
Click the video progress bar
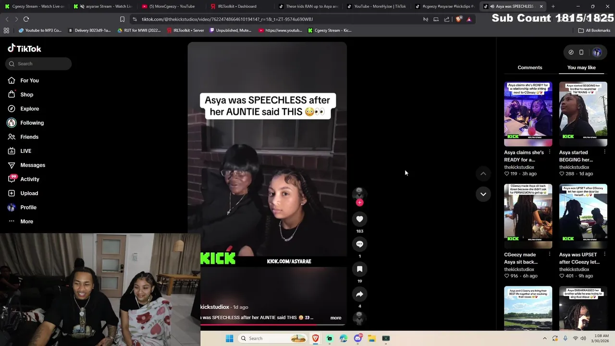[272, 325]
